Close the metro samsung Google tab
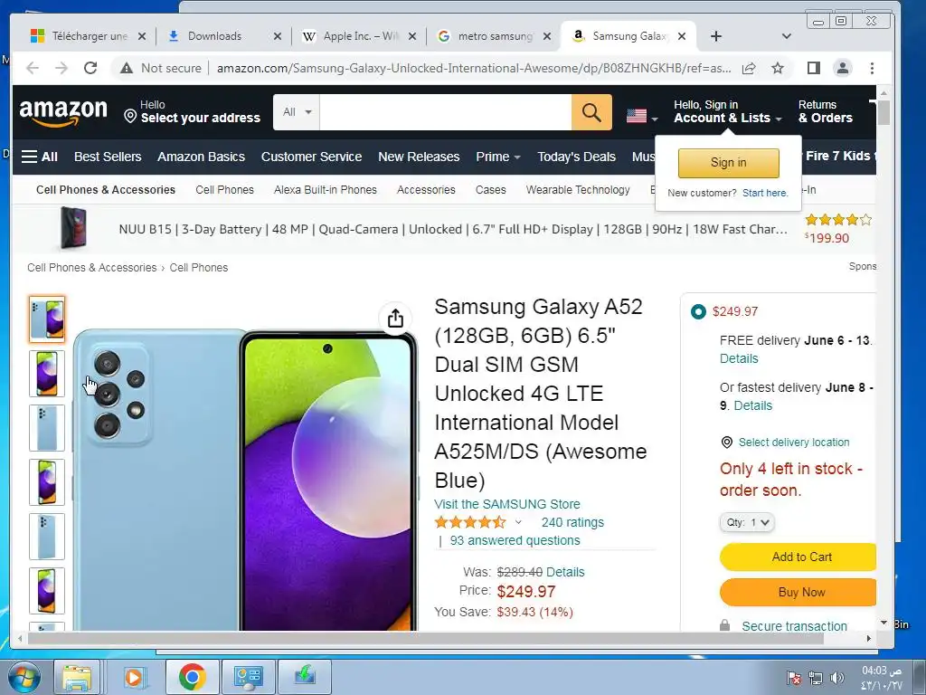The image size is (926, 695). [547, 36]
